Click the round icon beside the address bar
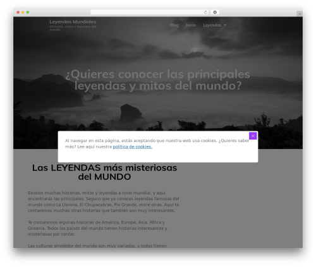This screenshot has width=316, height=267. click(x=215, y=12)
